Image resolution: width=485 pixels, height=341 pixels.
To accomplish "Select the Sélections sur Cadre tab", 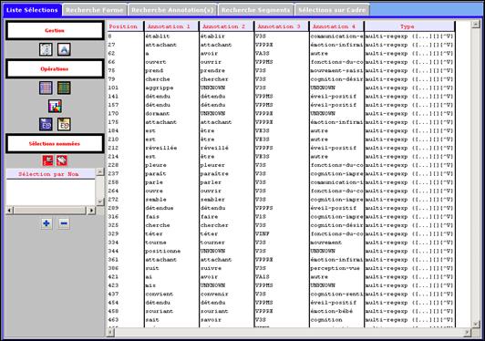I will [x=332, y=10].
